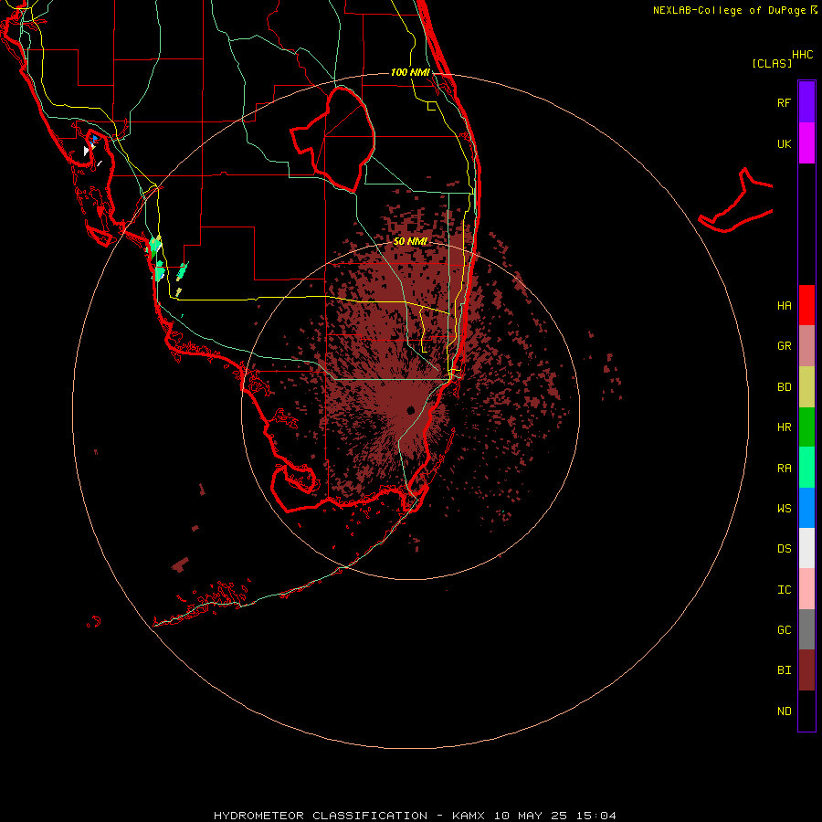Click the 50 NMI range ring label
Image resolution: width=822 pixels, height=822 pixels.
click(x=410, y=241)
